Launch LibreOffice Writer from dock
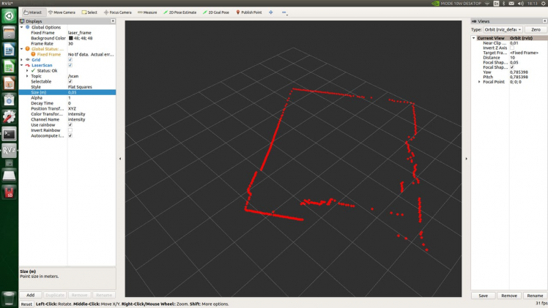The width and height of the screenshot is (548, 308). 9,50
